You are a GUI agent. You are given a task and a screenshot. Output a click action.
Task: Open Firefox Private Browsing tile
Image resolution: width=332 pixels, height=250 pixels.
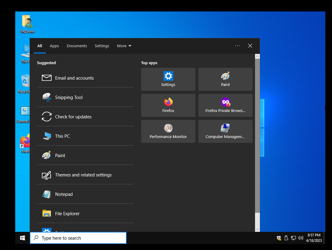[225, 105]
